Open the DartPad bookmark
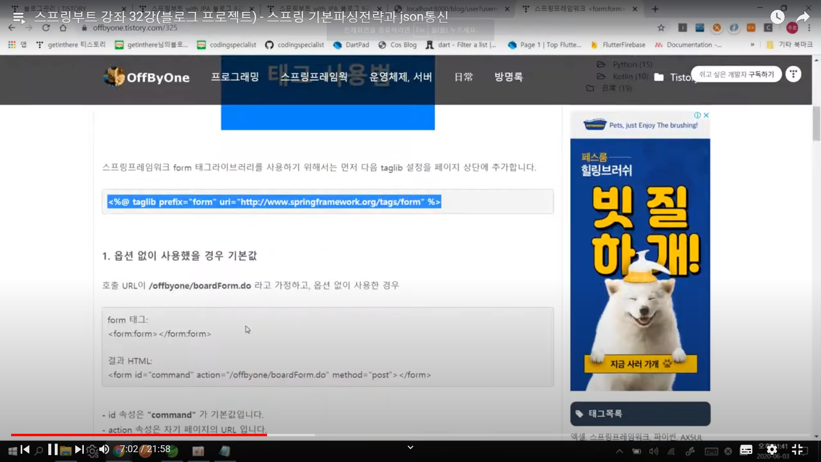The height and width of the screenshot is (462, 821). (x=351, y=44)
